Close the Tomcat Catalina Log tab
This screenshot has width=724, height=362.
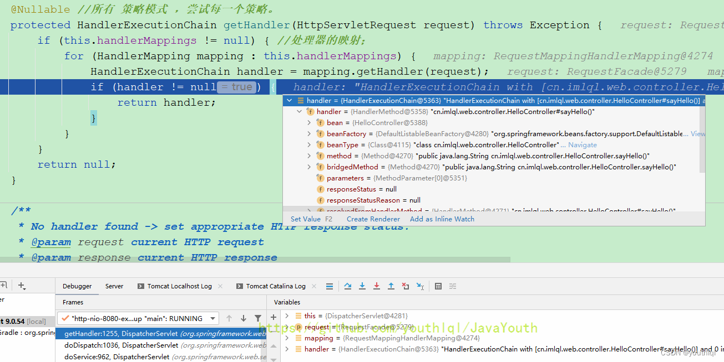pos(314,286)
